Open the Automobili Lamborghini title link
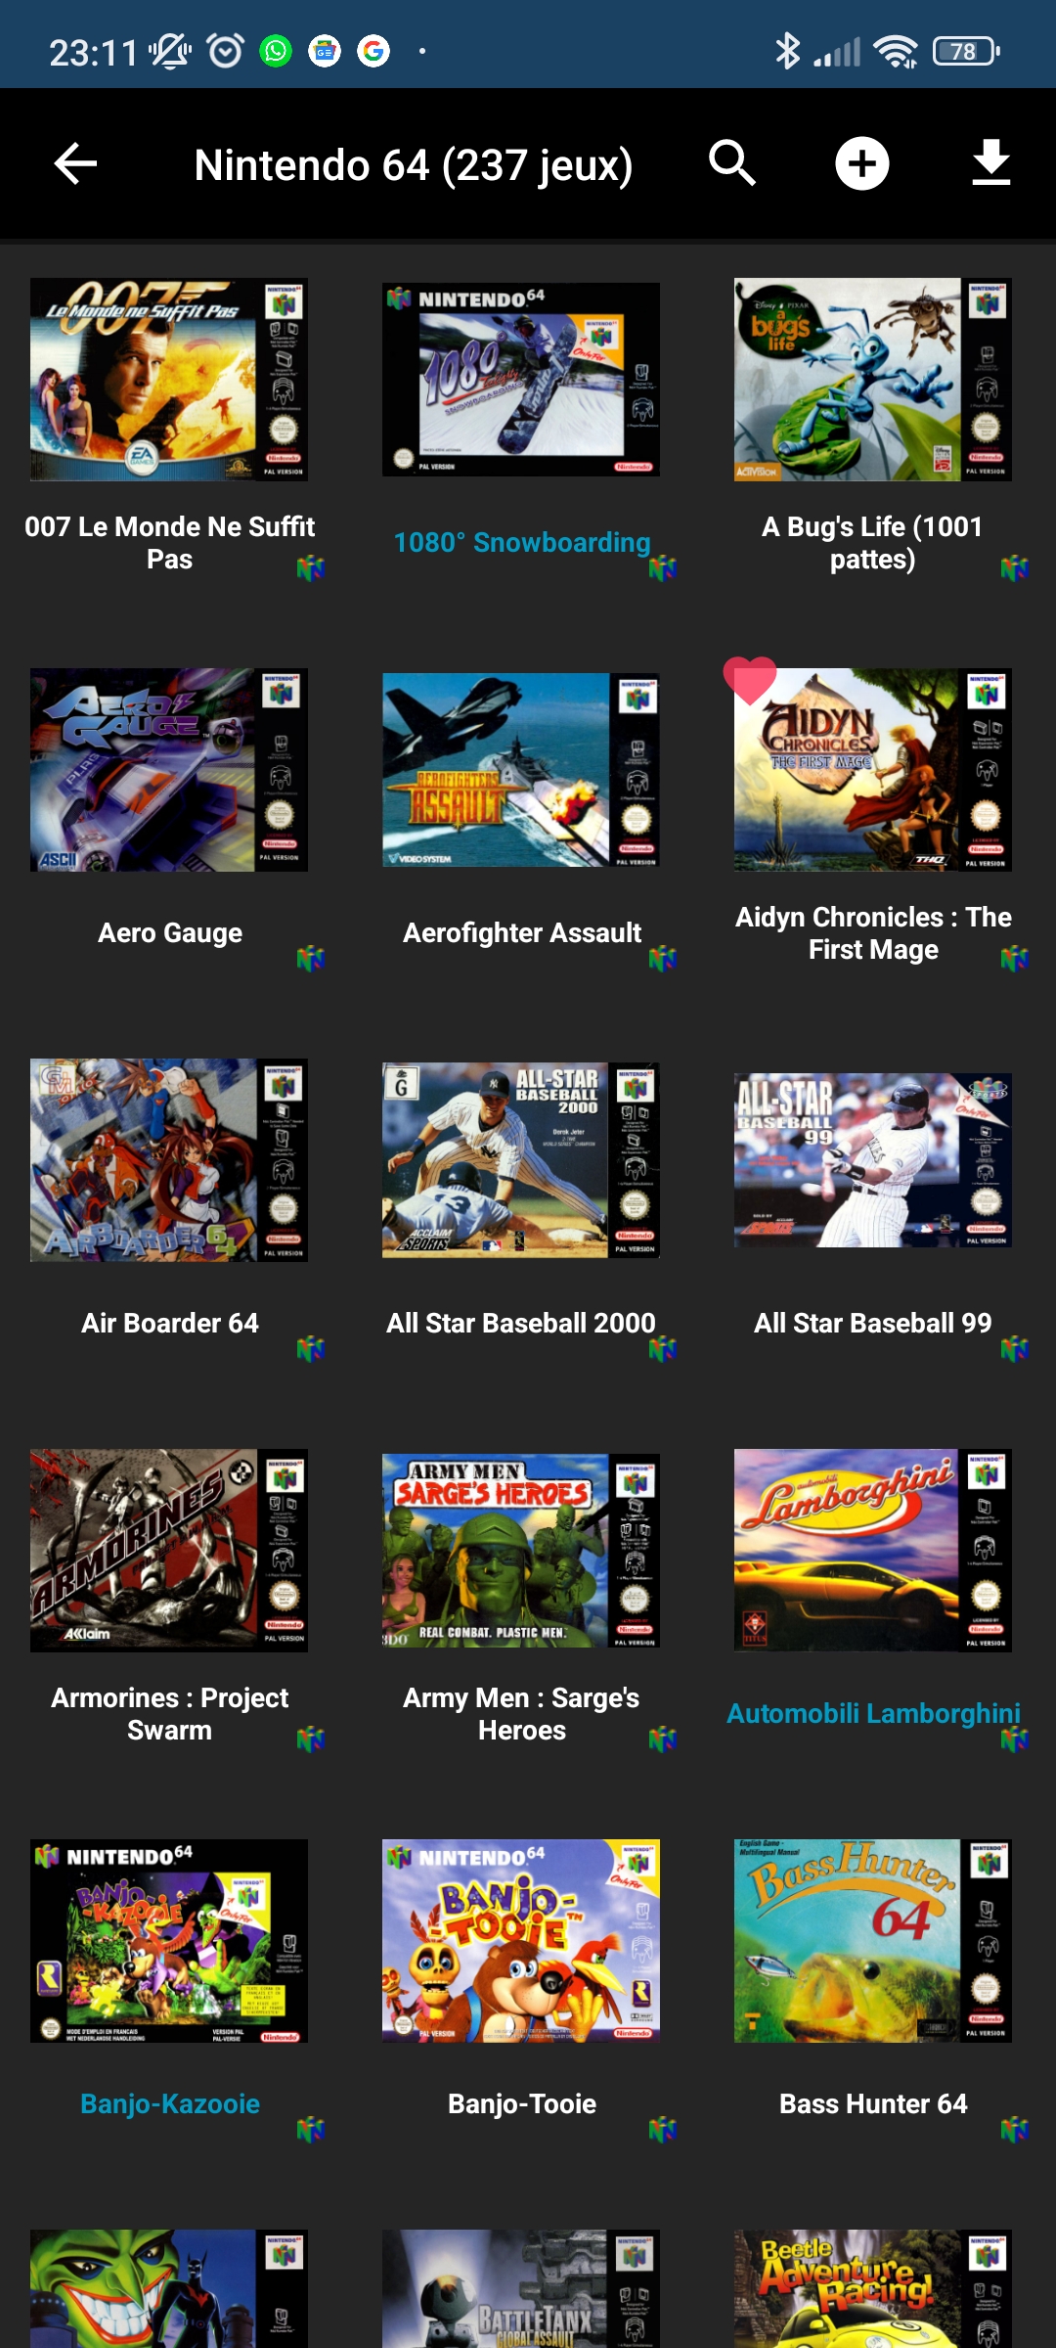The image size is (1056, 2348). pyautogui.click(x=873, y=1713)
